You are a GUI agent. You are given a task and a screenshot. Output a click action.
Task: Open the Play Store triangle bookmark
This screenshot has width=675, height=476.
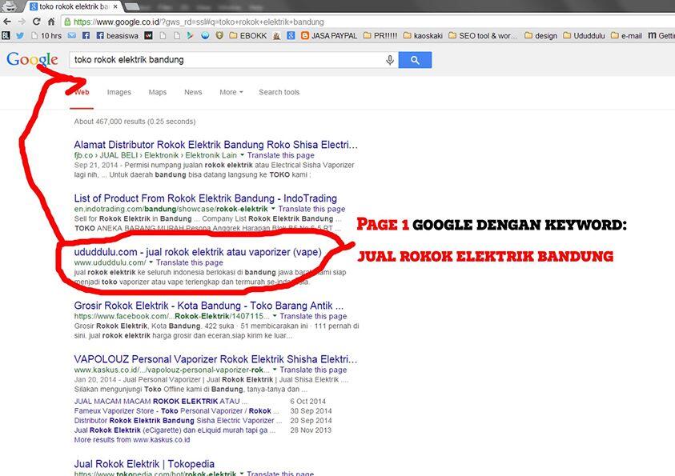(x=191, y=36)
